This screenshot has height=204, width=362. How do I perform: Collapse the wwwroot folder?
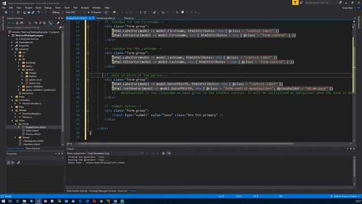[12, 49]
